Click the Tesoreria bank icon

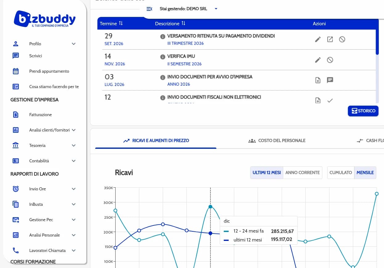point(16,145)
